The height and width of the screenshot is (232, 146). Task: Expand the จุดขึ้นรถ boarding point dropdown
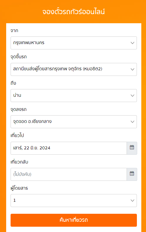[x=74, y=69]
